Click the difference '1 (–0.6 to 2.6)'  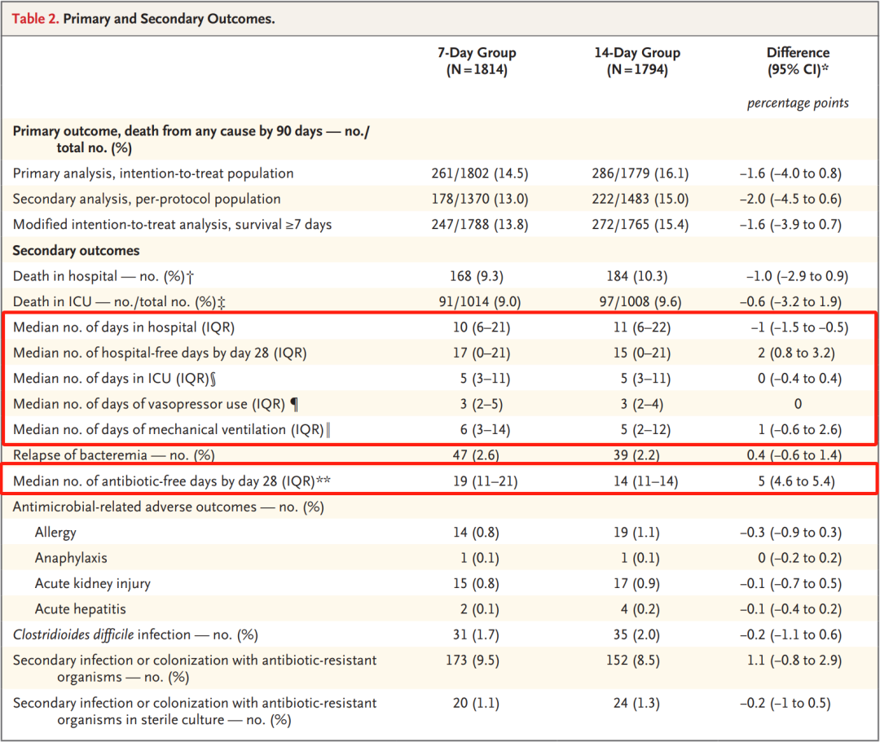pos(799,429)
